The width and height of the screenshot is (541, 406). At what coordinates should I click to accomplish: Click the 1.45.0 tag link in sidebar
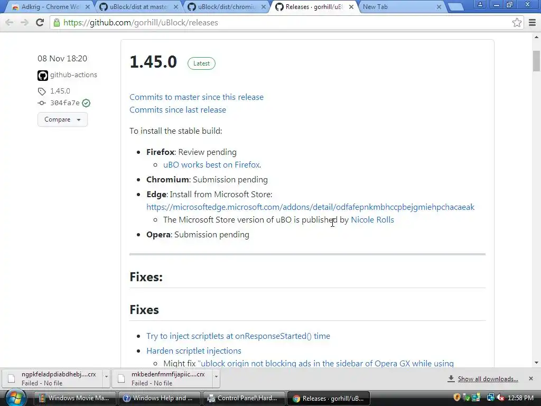pos(60,91)
